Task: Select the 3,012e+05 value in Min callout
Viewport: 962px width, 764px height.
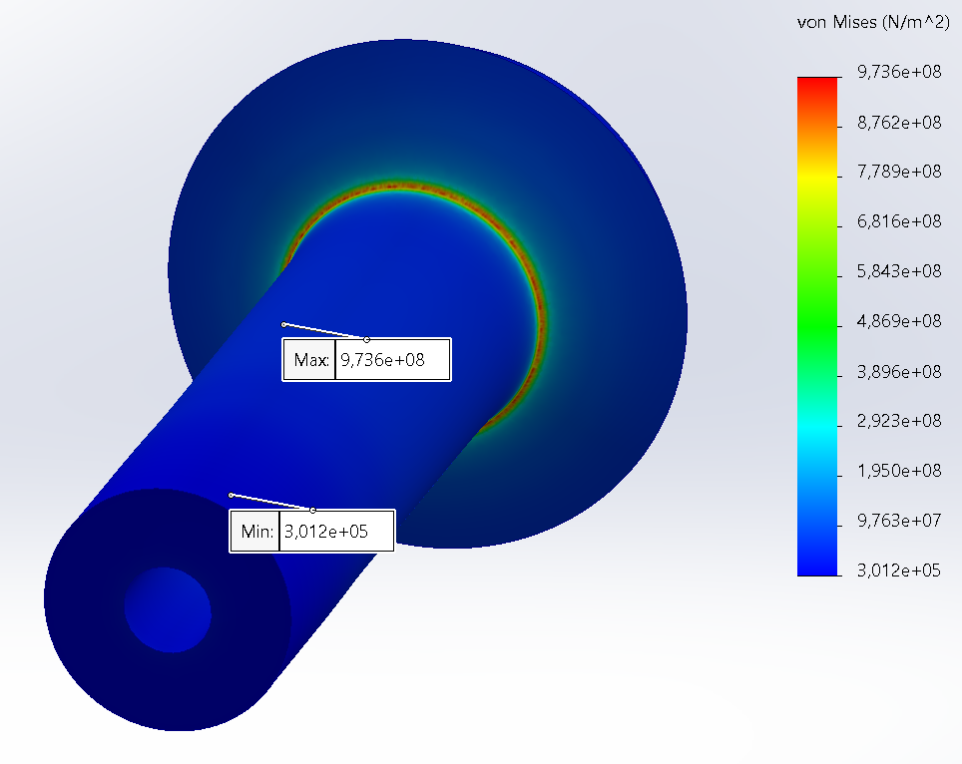Action: tap(326, 532)
